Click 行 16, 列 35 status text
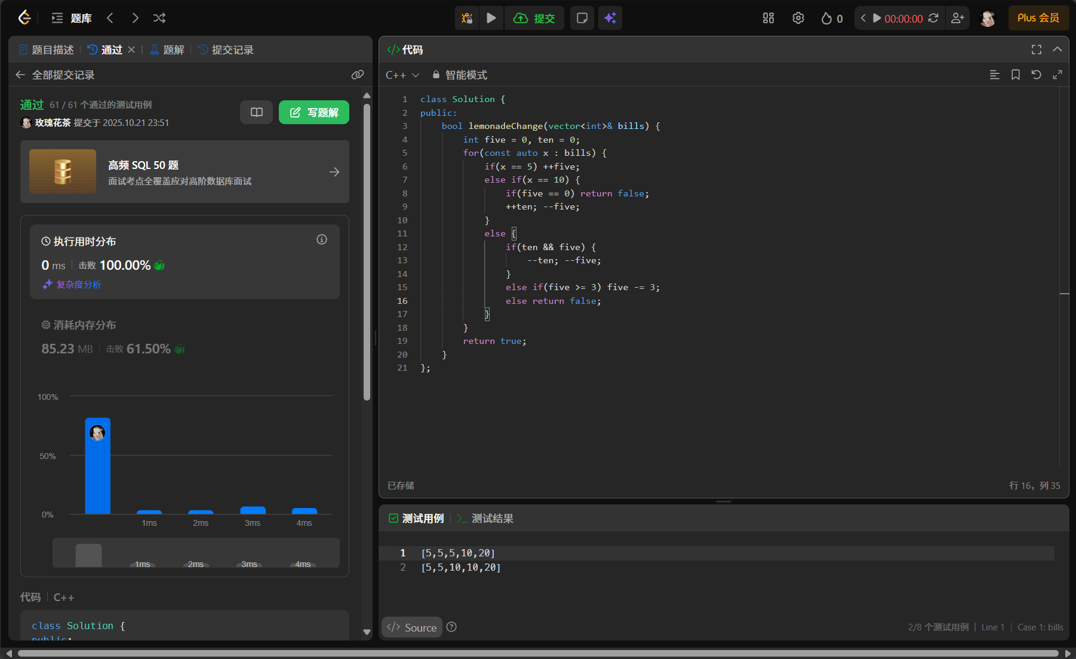1076x659 pixels. [x=1035, y=485]
